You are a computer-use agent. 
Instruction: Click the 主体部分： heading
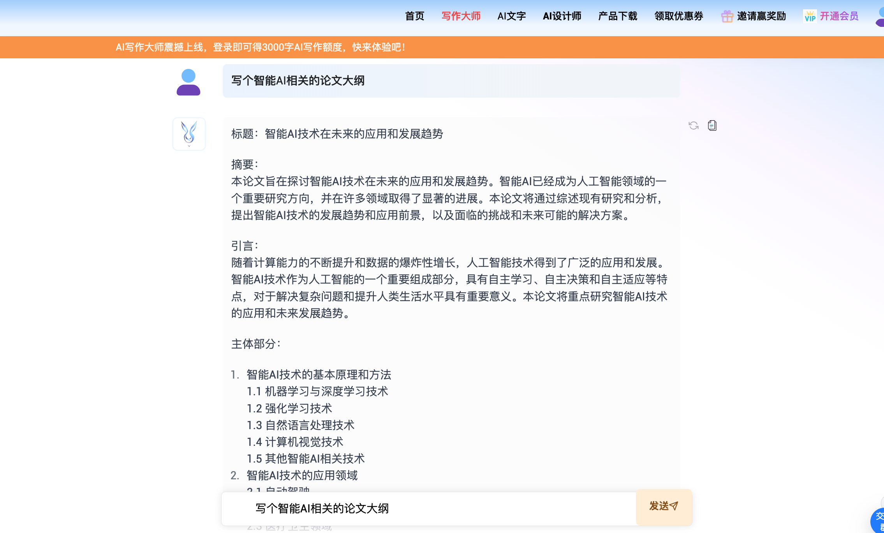256,344
